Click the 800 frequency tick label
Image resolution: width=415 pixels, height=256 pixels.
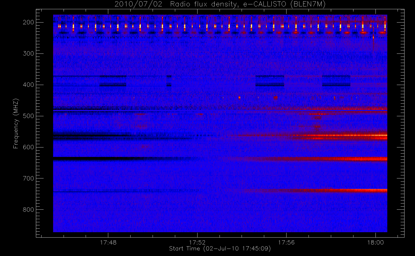[28, 210]
